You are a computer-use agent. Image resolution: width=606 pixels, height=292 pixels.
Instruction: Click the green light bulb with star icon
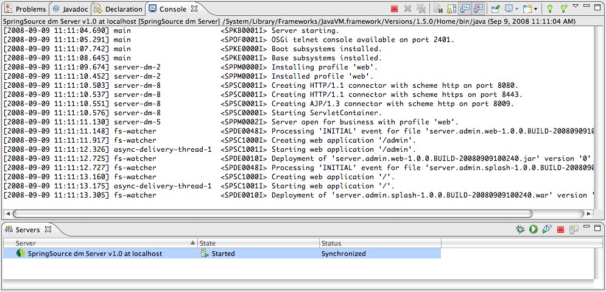pos(565,9)
